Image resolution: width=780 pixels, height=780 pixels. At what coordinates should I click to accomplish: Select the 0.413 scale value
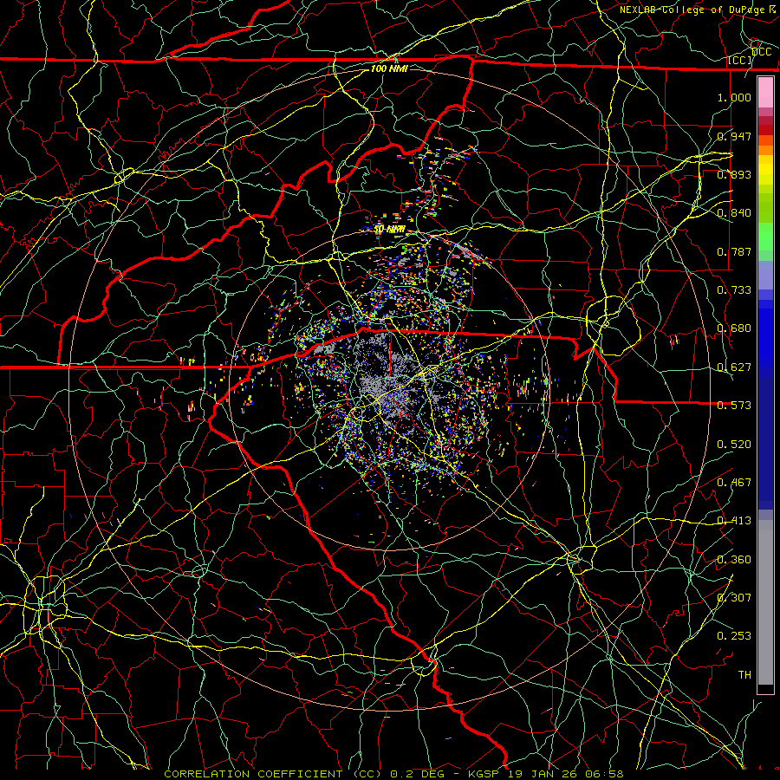tap(734, 521)
